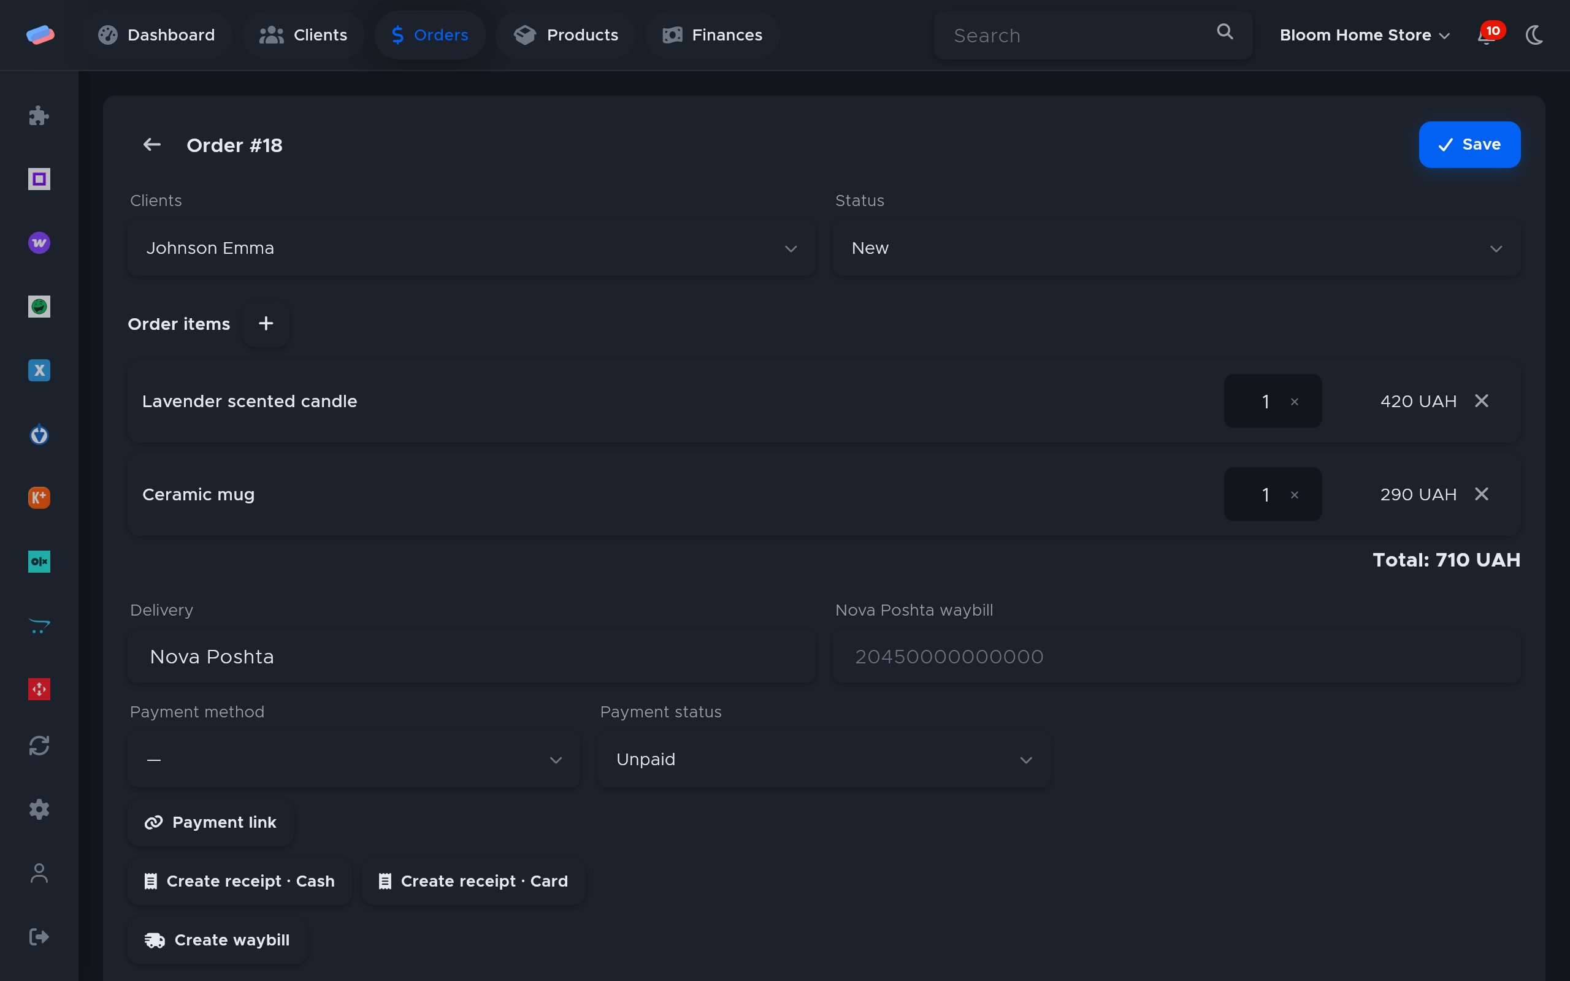The height and width of the screenshot is (981, 1570).
Task: Click the blue Save button
Action: click(x=1469, y=145)
